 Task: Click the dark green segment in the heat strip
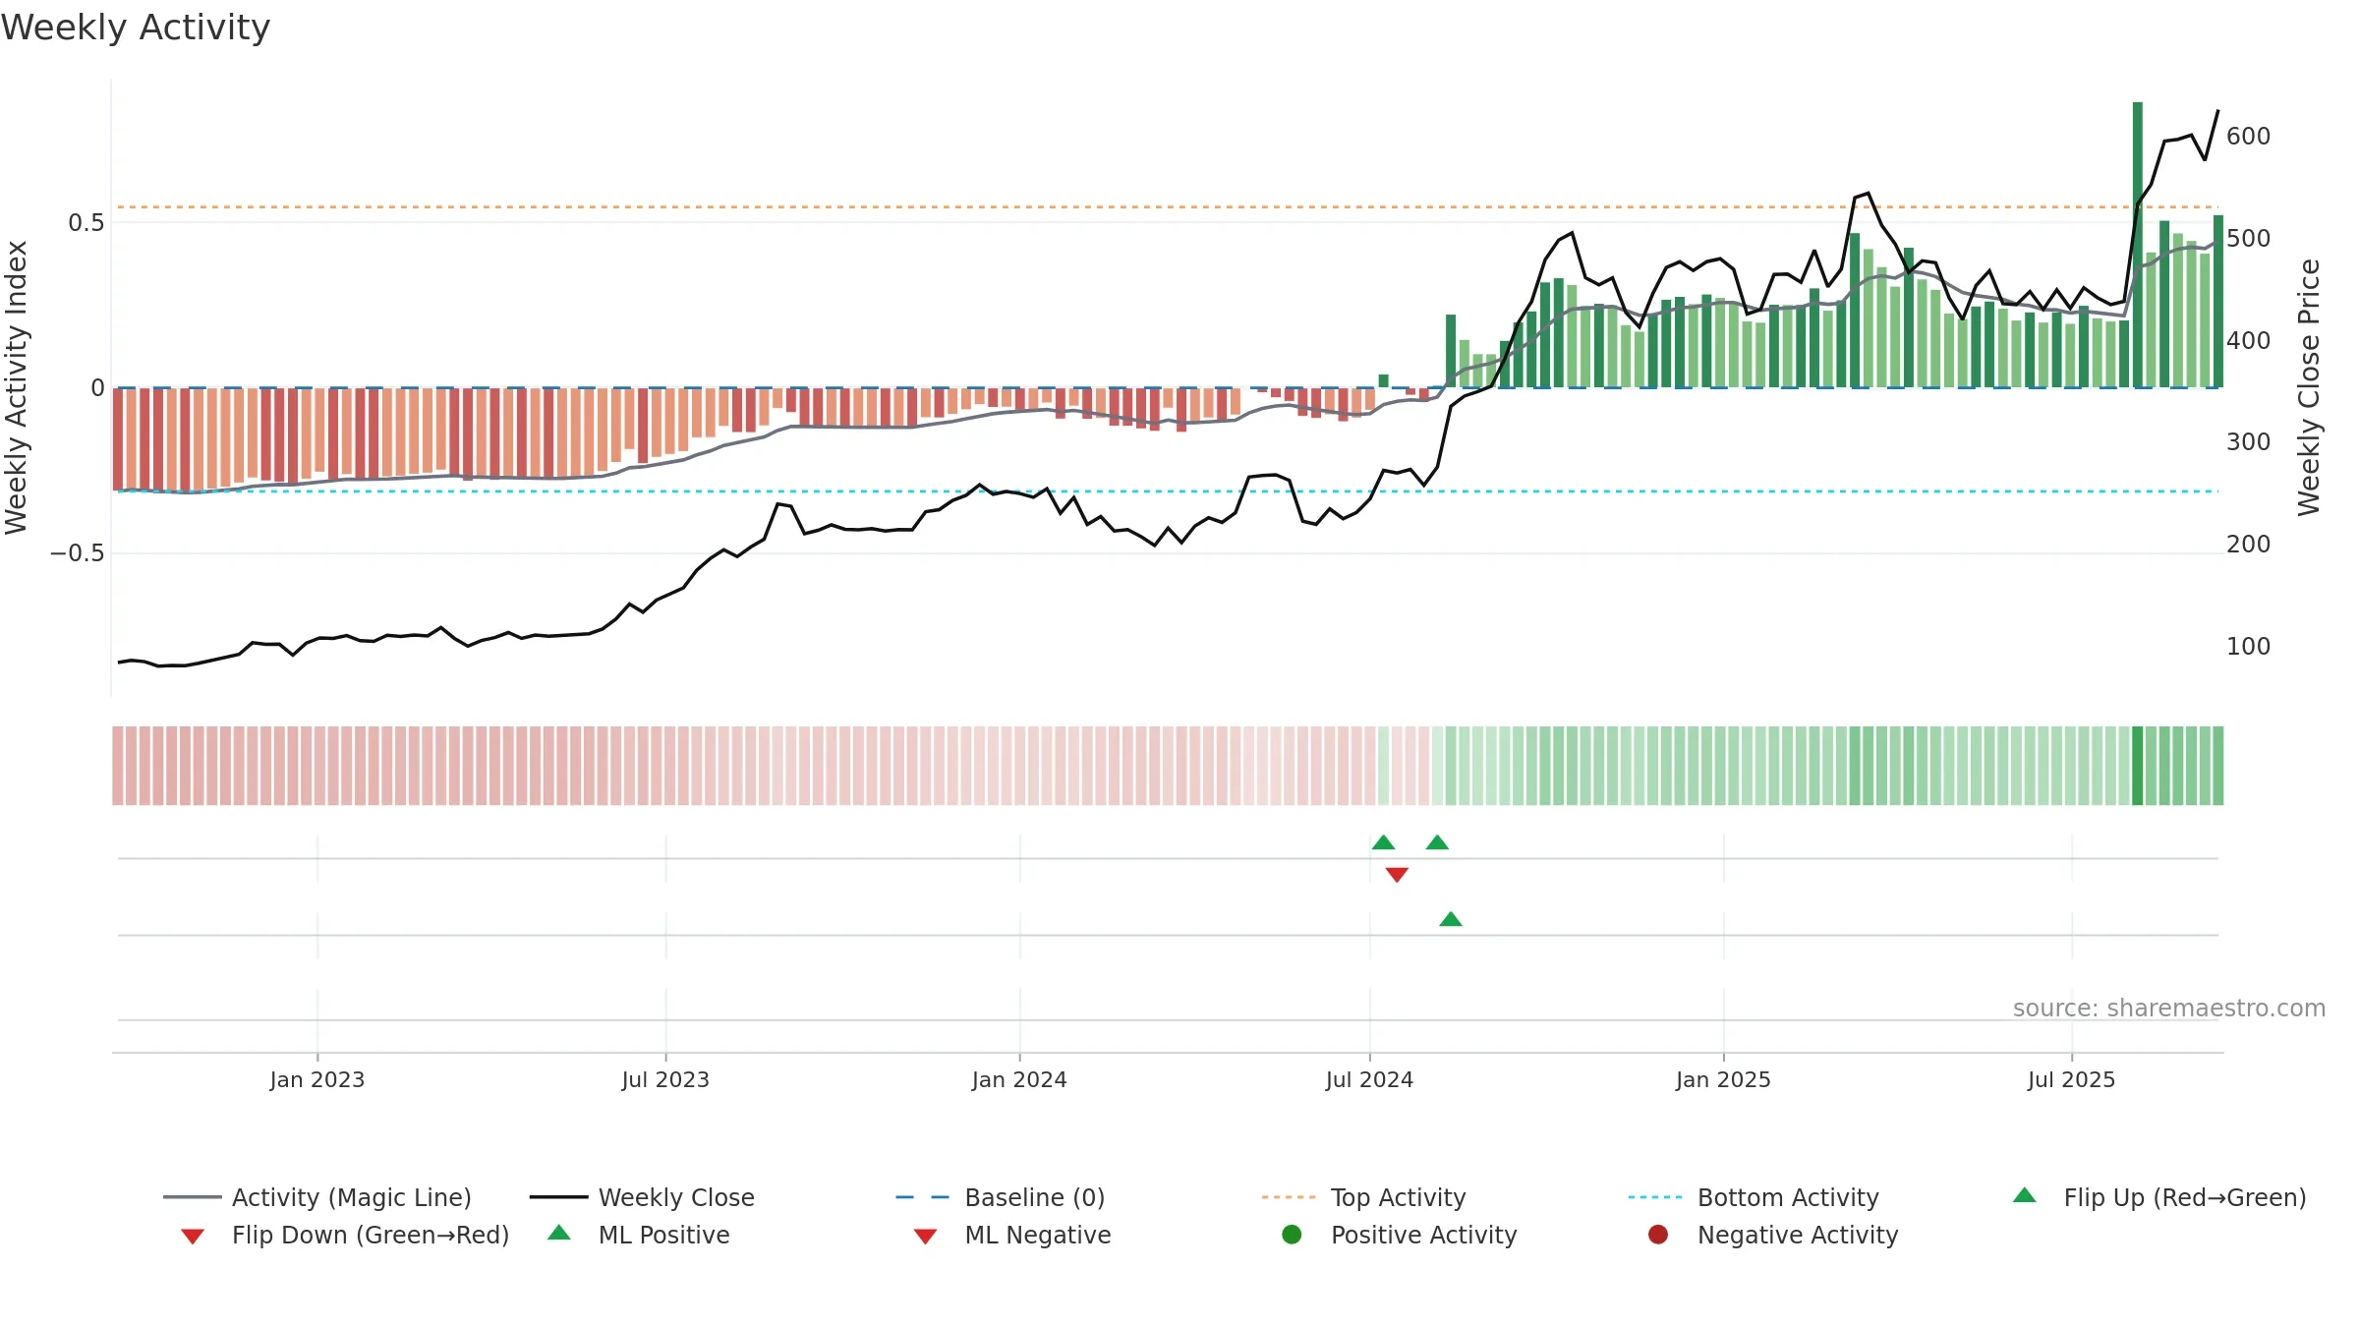click(2138, 766)
